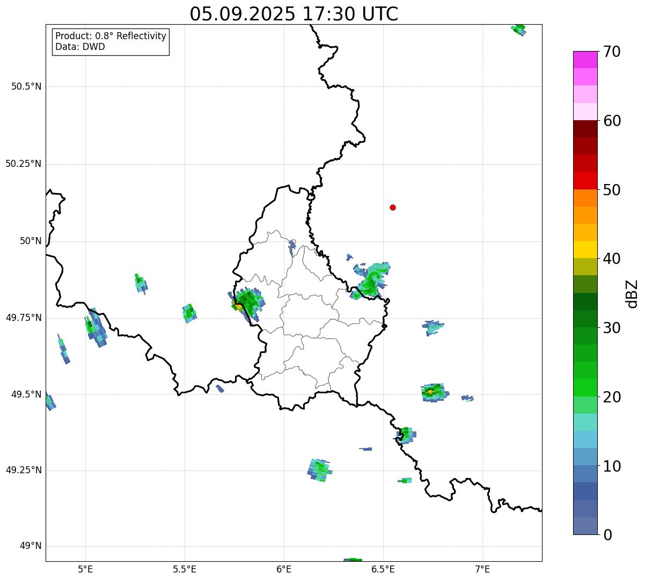Select the radar cell near 5.5°E, 49.75°N
Screen dimensions: 645x580
click(189, 313)
